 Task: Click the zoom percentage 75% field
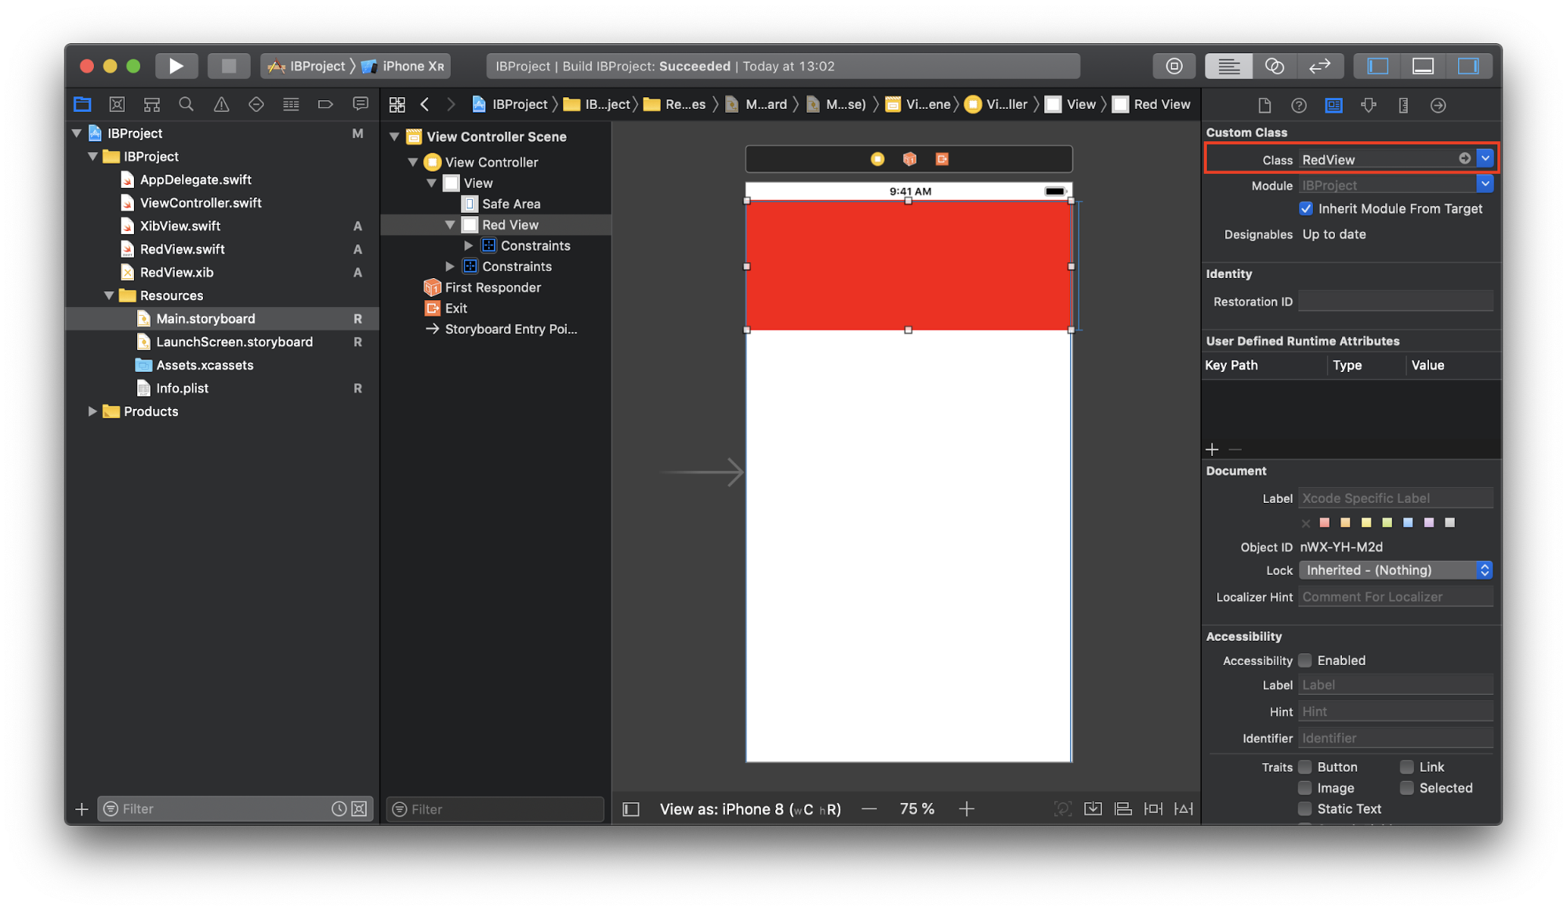click(917, 808)
